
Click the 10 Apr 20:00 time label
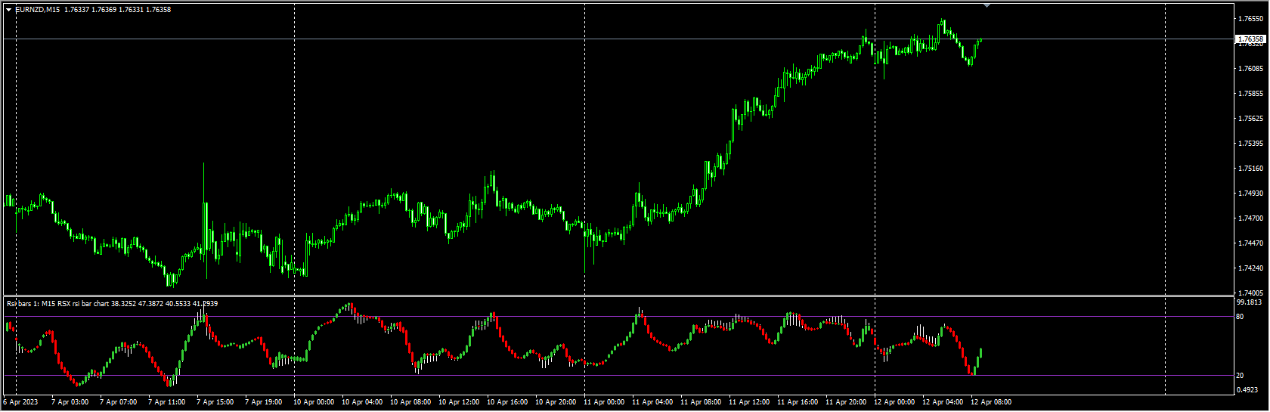(556, 402)
